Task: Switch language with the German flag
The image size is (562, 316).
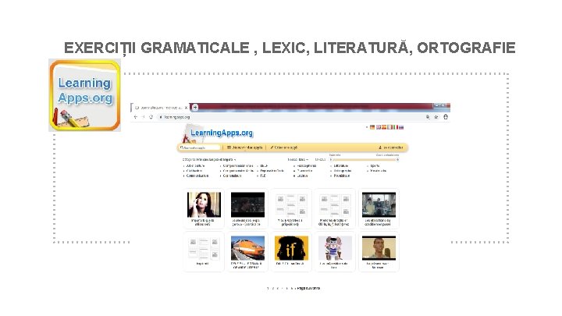Action: 372,127
